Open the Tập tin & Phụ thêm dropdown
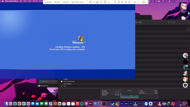The height and width of the screenshot is (107, 190). 78,2
